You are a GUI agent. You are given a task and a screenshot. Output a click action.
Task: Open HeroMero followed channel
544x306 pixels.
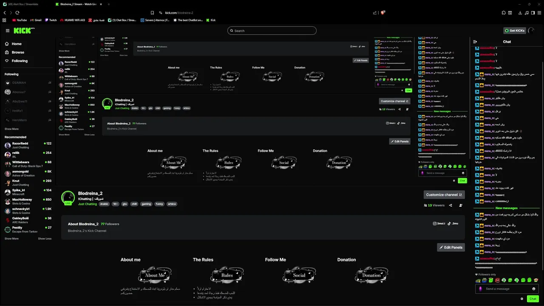[28, 120]
